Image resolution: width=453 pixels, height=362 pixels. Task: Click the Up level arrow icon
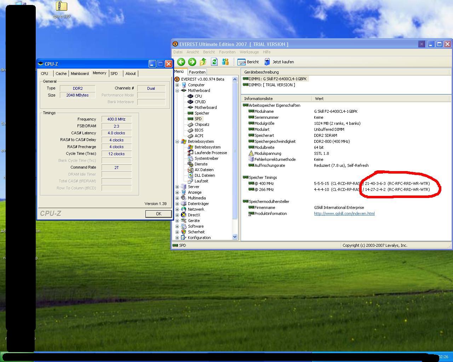pos(203,62)
